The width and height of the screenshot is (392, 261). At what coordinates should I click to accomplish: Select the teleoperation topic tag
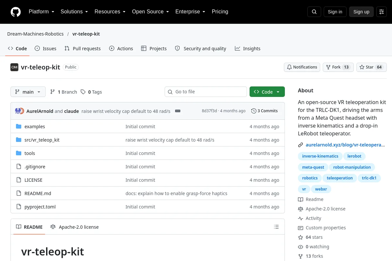pyautogui.click(x=340, y=178)
